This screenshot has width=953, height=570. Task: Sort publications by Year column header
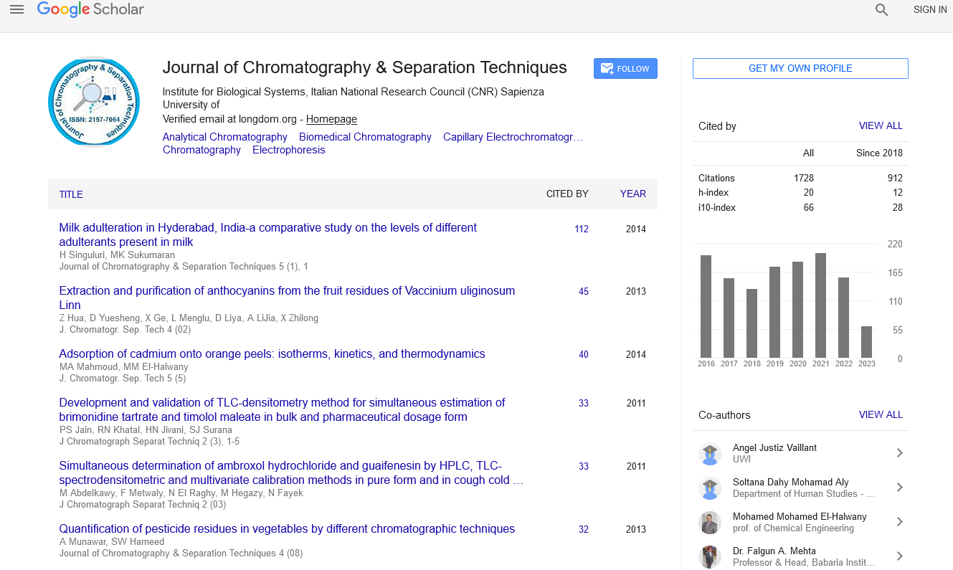point(632,194)
